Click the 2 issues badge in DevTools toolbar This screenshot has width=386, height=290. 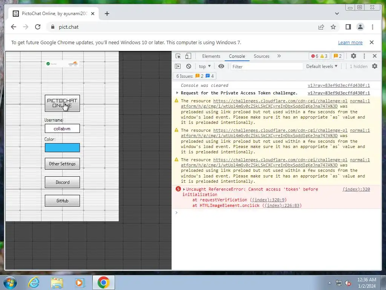pyautogui.click(x=337, y=56)
